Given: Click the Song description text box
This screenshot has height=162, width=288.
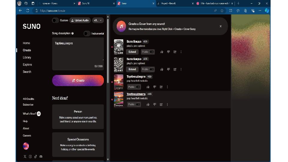Looking at the screenshot, I should [78, 54].
